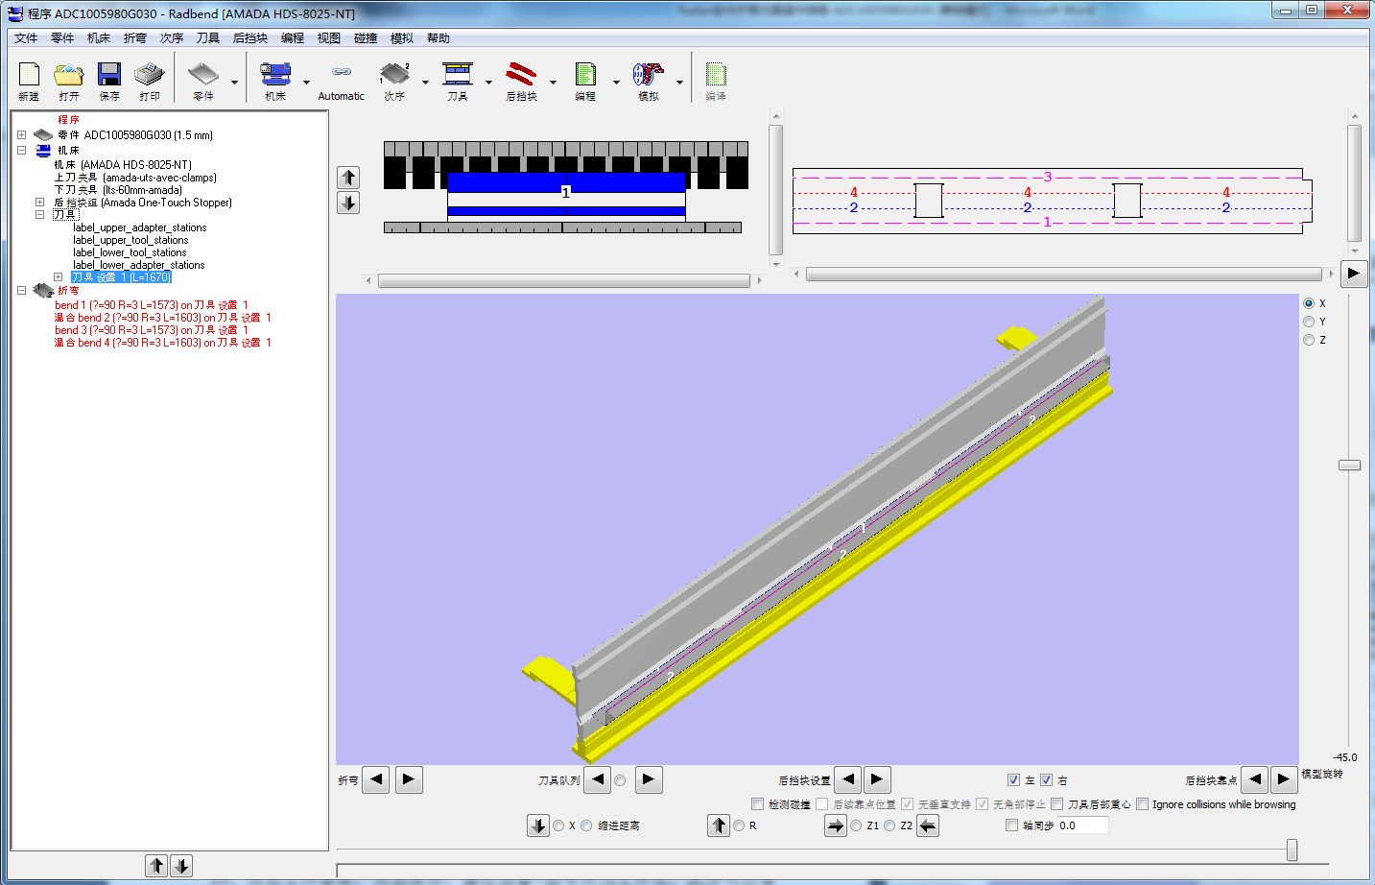Click the 刀具队列 right arrow button
Viewport: 1375px width, 885px height.
pyautogui.click(x=649, y=779)
